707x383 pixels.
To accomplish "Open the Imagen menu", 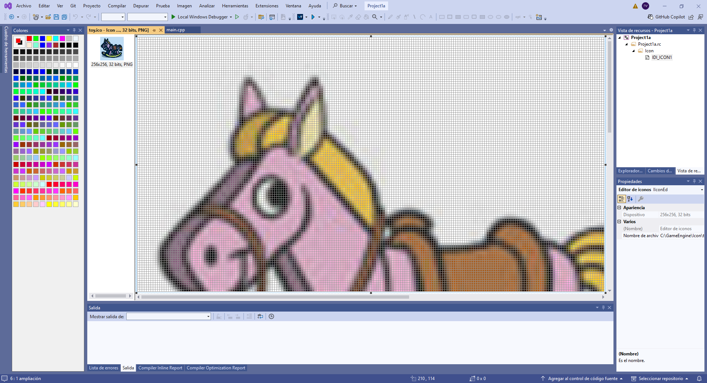I will [x=184, y=6].
